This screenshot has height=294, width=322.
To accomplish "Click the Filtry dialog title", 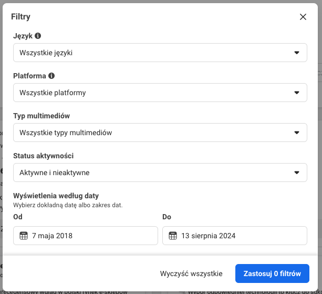I will point(20,17).
